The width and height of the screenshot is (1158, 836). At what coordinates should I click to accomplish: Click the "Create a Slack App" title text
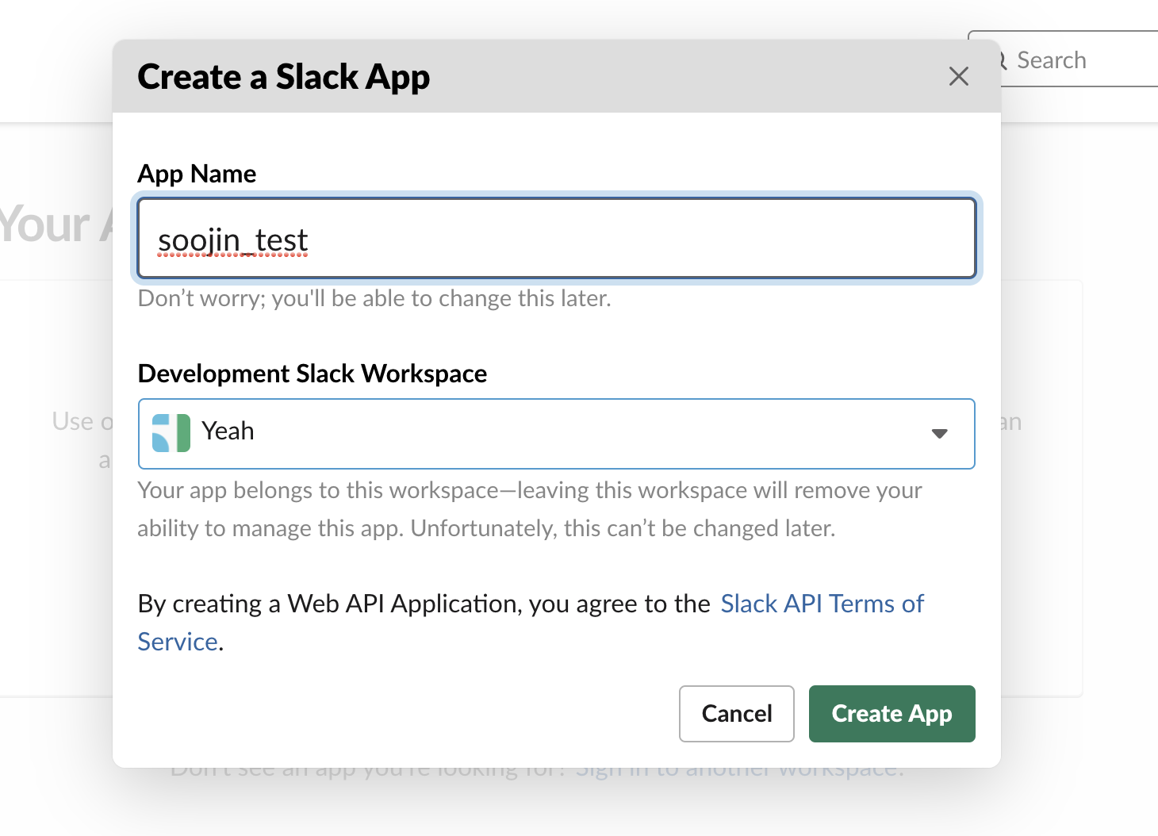[x=284, y=77]
